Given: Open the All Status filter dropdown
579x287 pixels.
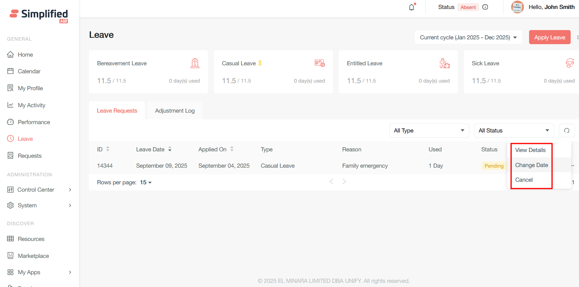Looking at the screenshot, I should pos(513,131).
